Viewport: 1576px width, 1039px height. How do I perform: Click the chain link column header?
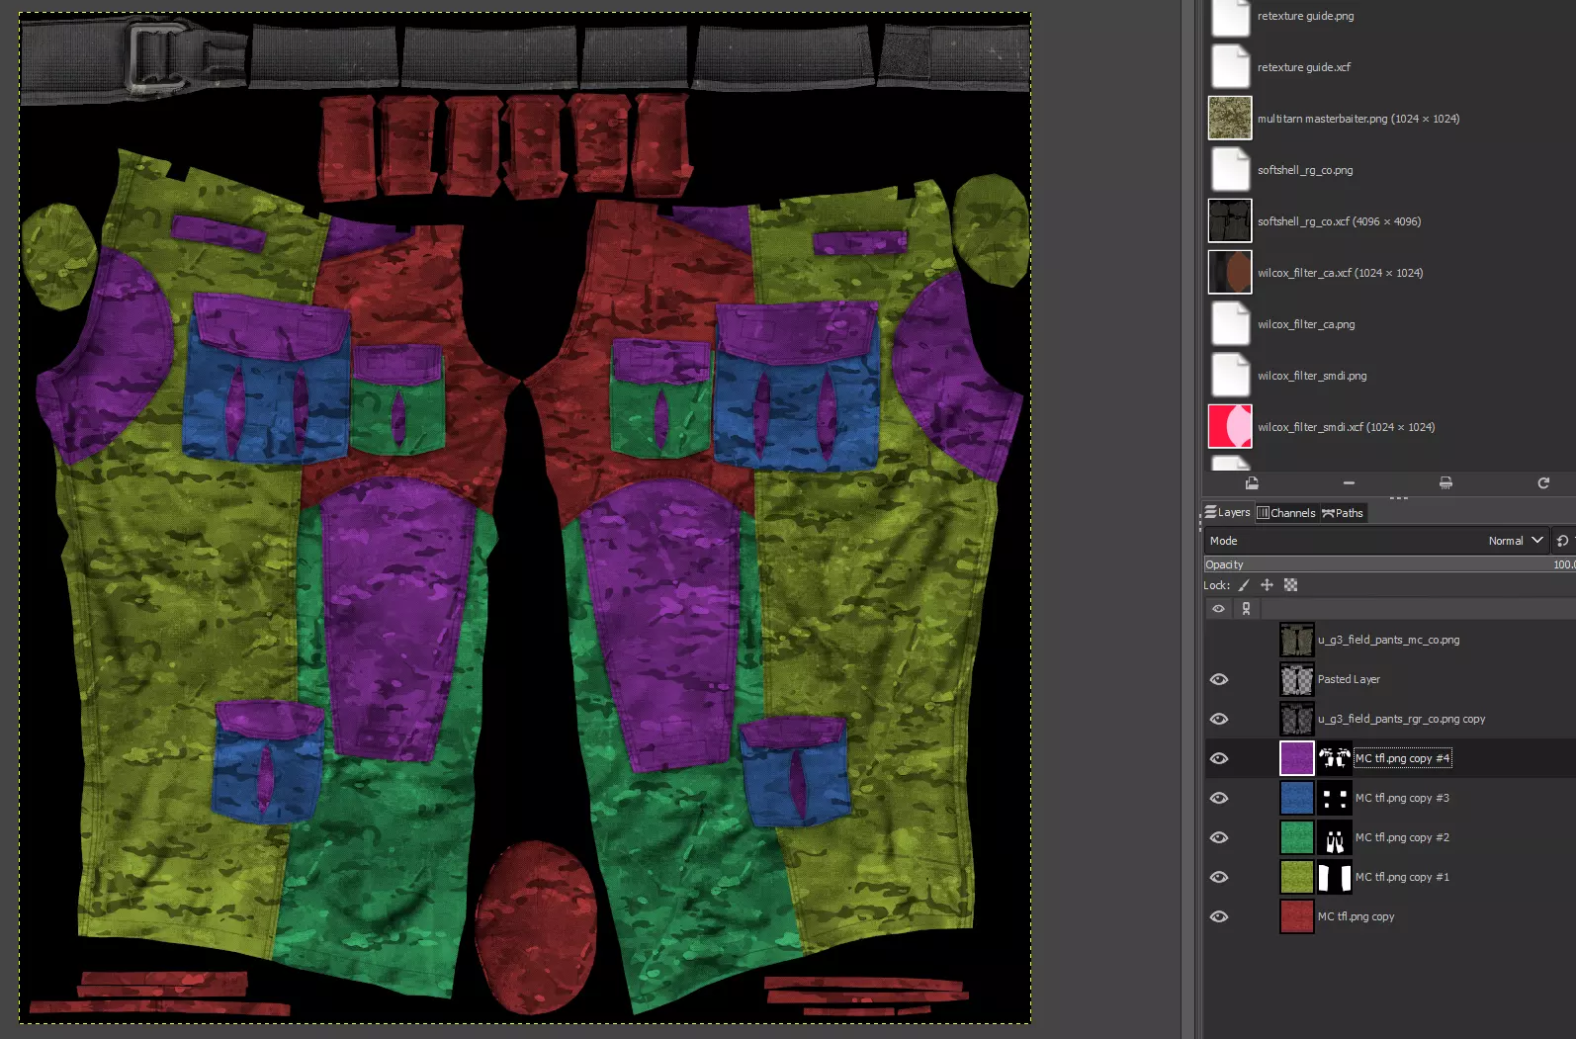point(1246,609)
